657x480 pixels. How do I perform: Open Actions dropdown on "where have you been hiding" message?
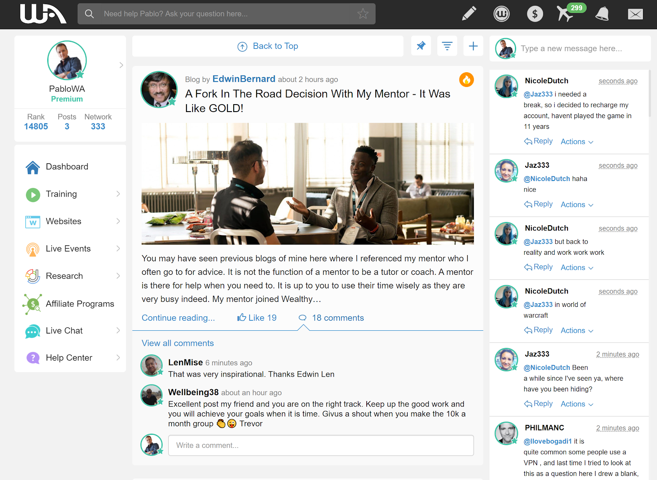tap(577, 404)
